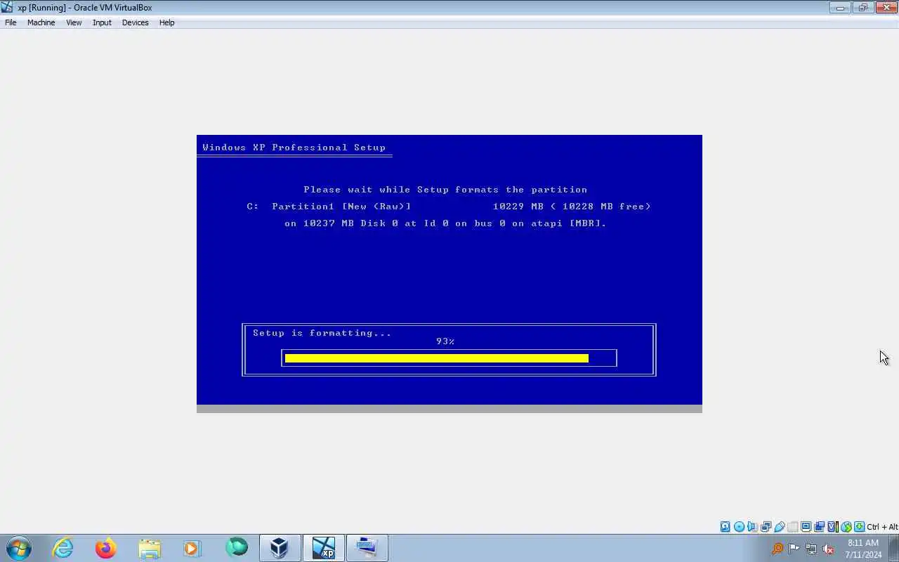The width and height of the screenshot is (899, 562).
Task: Click the audio indicator icon in VM status bar
Action: tap(752, 527)
